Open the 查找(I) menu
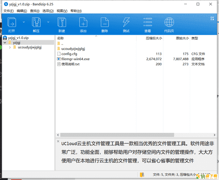The width and height of the screenshot is (219, 180). (x=35, y=11)
